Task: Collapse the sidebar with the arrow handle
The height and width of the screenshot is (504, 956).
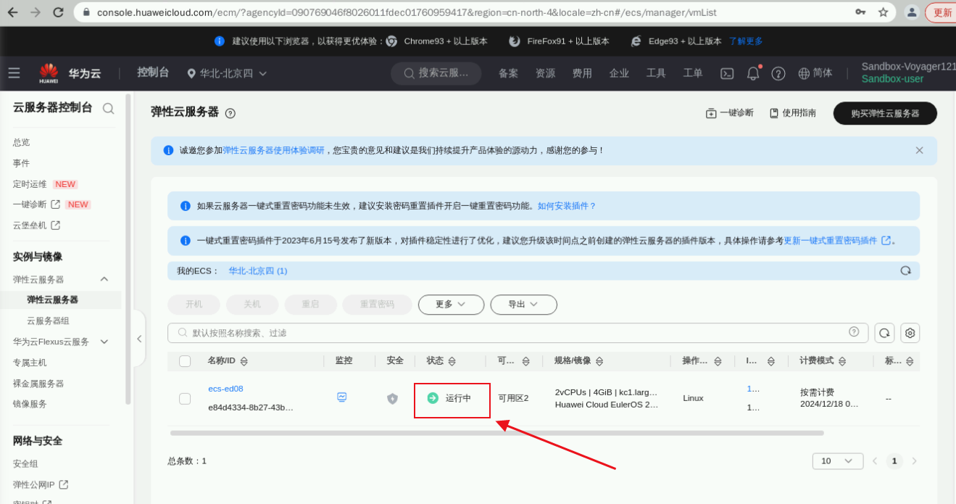Action: (139, 339)
